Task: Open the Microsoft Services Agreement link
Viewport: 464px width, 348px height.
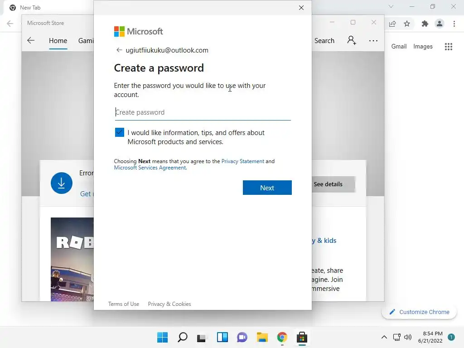Action: [150, 168]
